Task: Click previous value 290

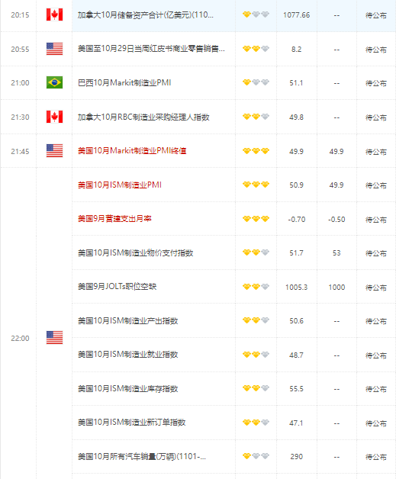Action: pos(296,456)
